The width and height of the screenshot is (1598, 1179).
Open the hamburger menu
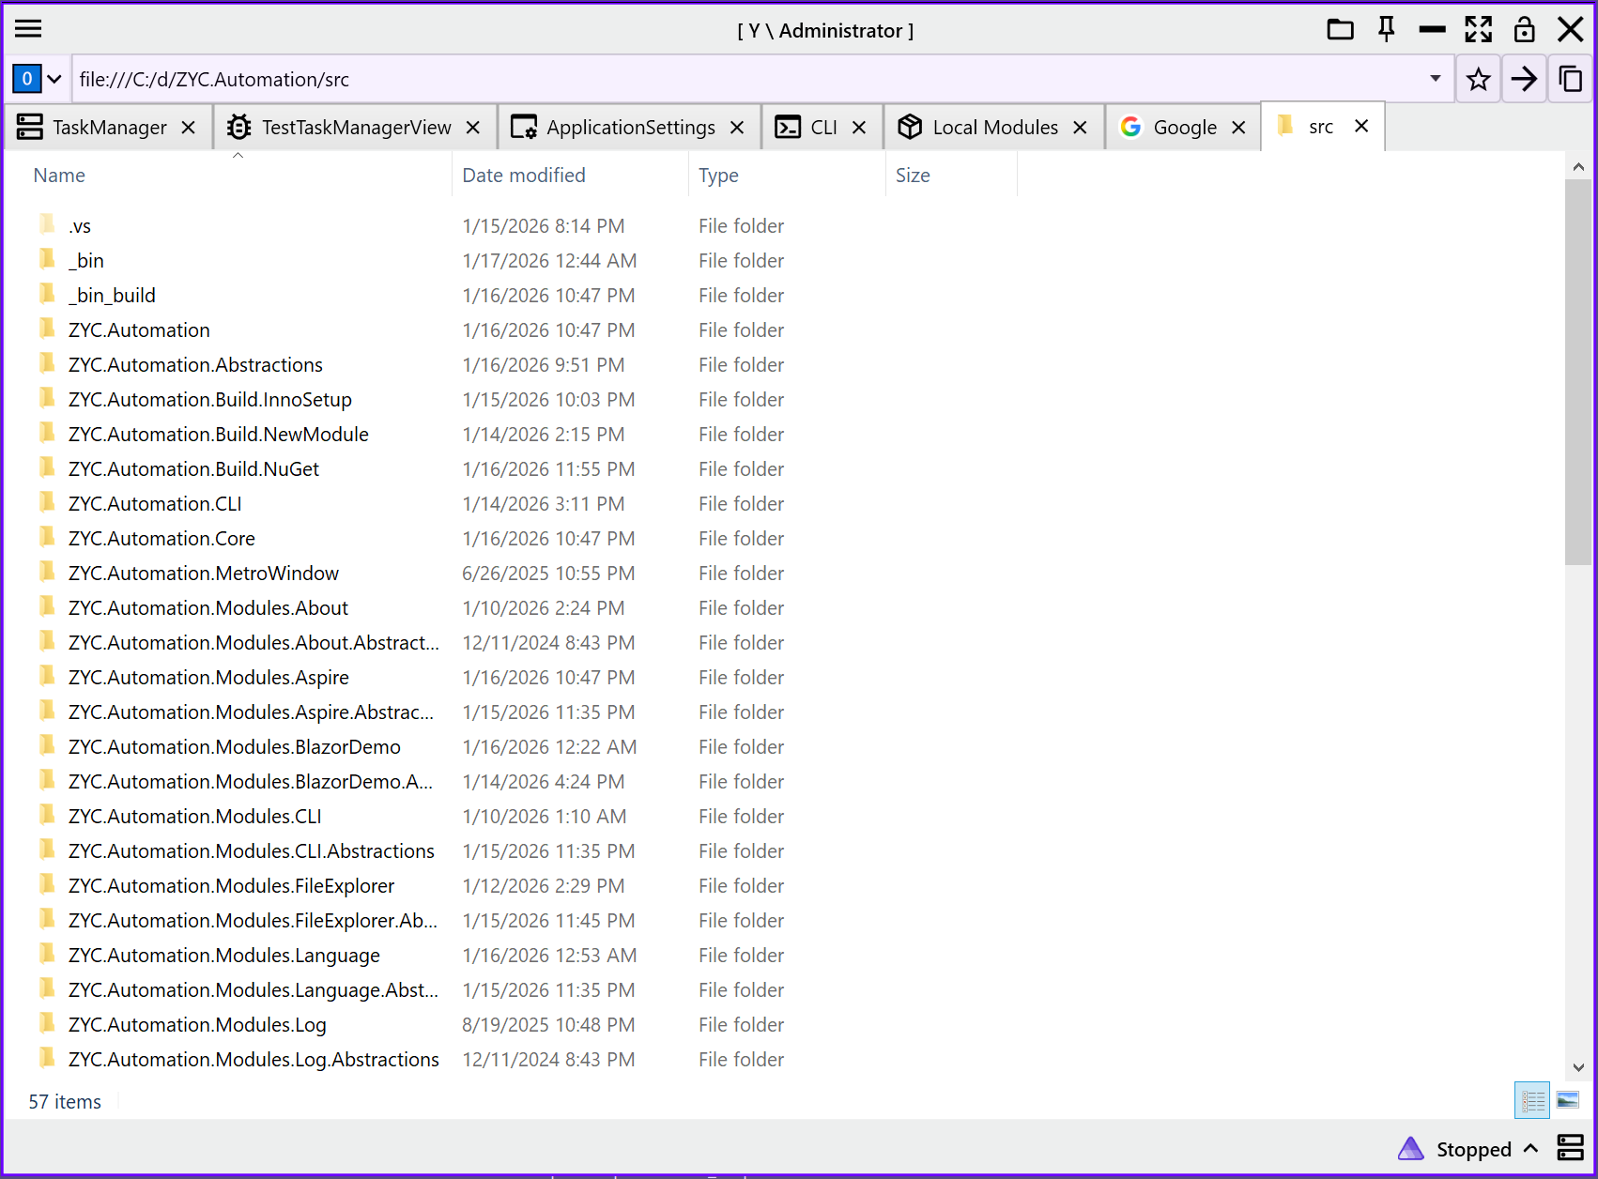click(x=28, y=28)
